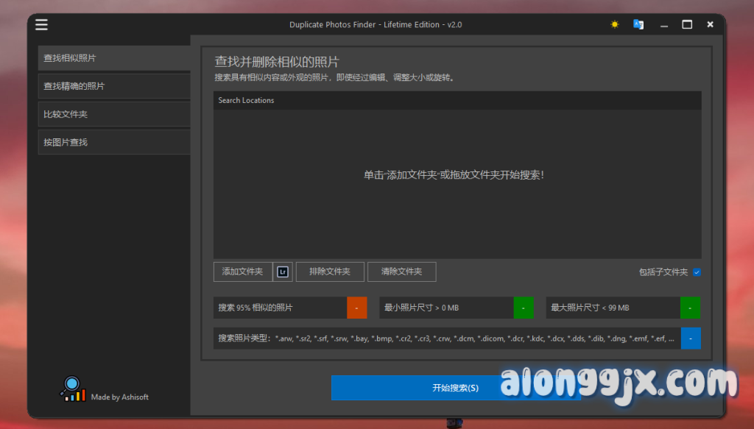The image size is (754, 429).
Task: Expand the green minimum photo size control
Action: coord(523,308)
